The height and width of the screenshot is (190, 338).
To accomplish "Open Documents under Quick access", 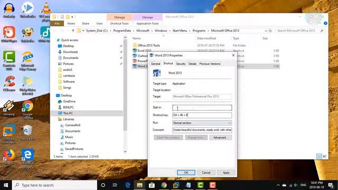I will tap(70, 58).
